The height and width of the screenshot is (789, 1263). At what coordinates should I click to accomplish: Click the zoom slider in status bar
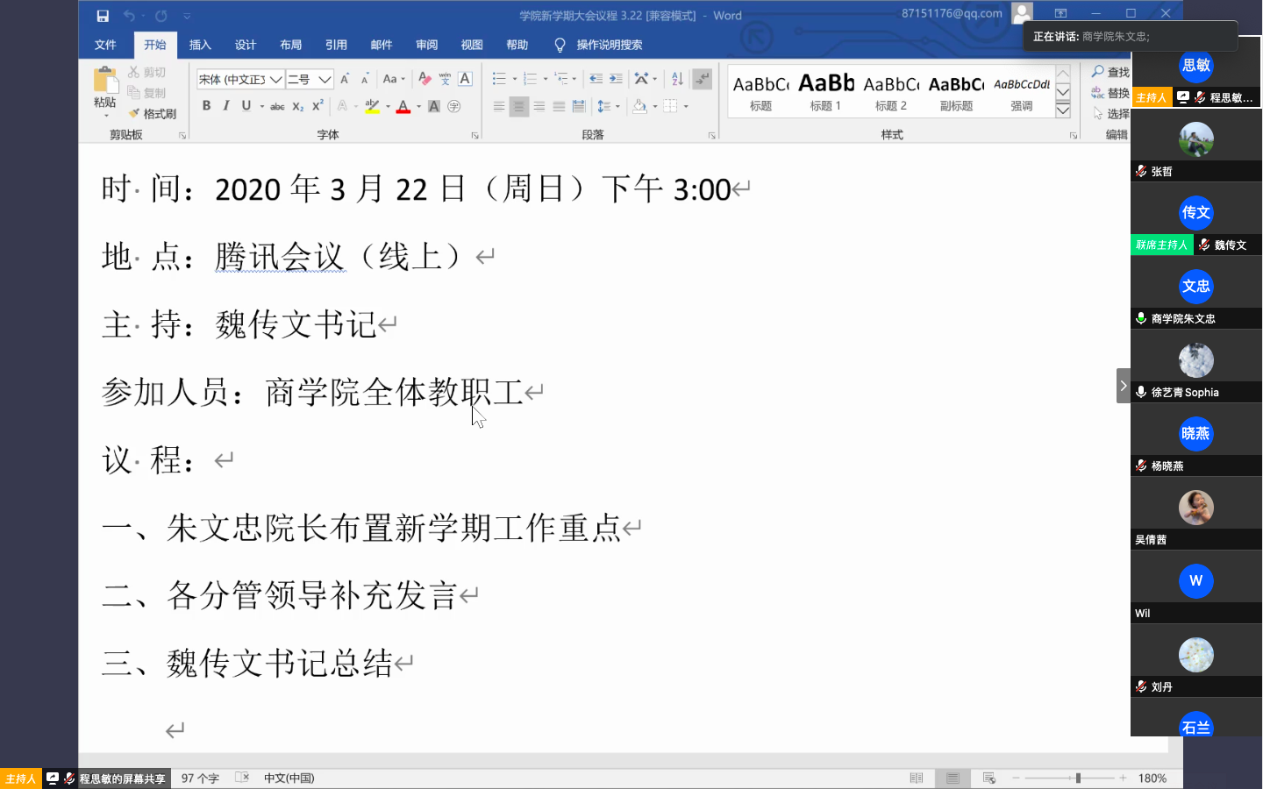pyautogui.click(x=1078, y=778)
